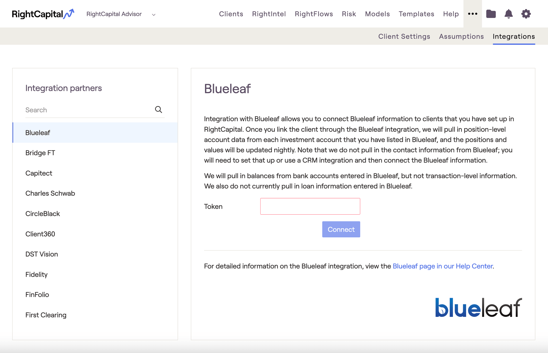Select Capitect in the partner list
548x353 pixels.
(x=95, y=173)
